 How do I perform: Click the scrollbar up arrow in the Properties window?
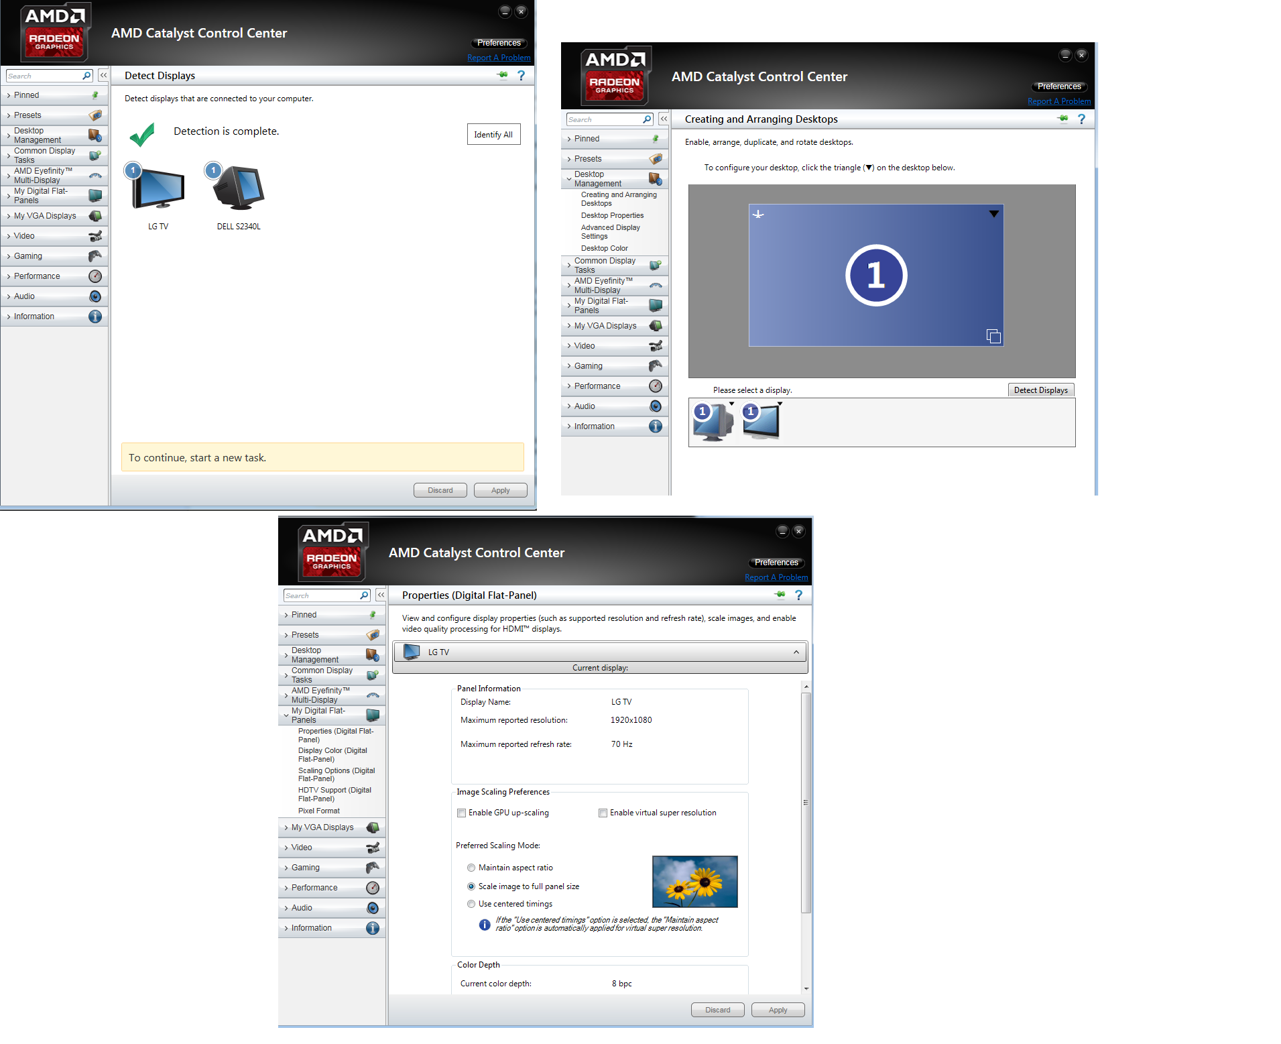click(806, 687)
